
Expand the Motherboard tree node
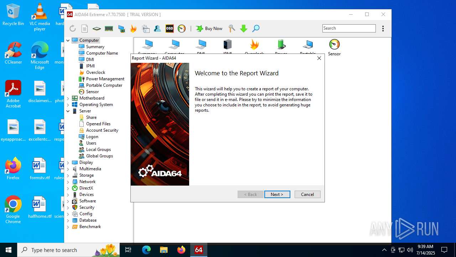tap(68, 98)
